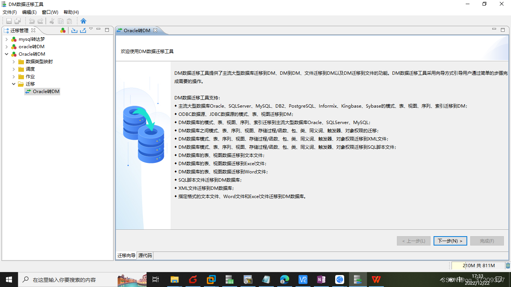This screenshot has width=511, height=287.
Task: Collapse the open Oracle转DM project node
Action: click(x=6, y=54)
